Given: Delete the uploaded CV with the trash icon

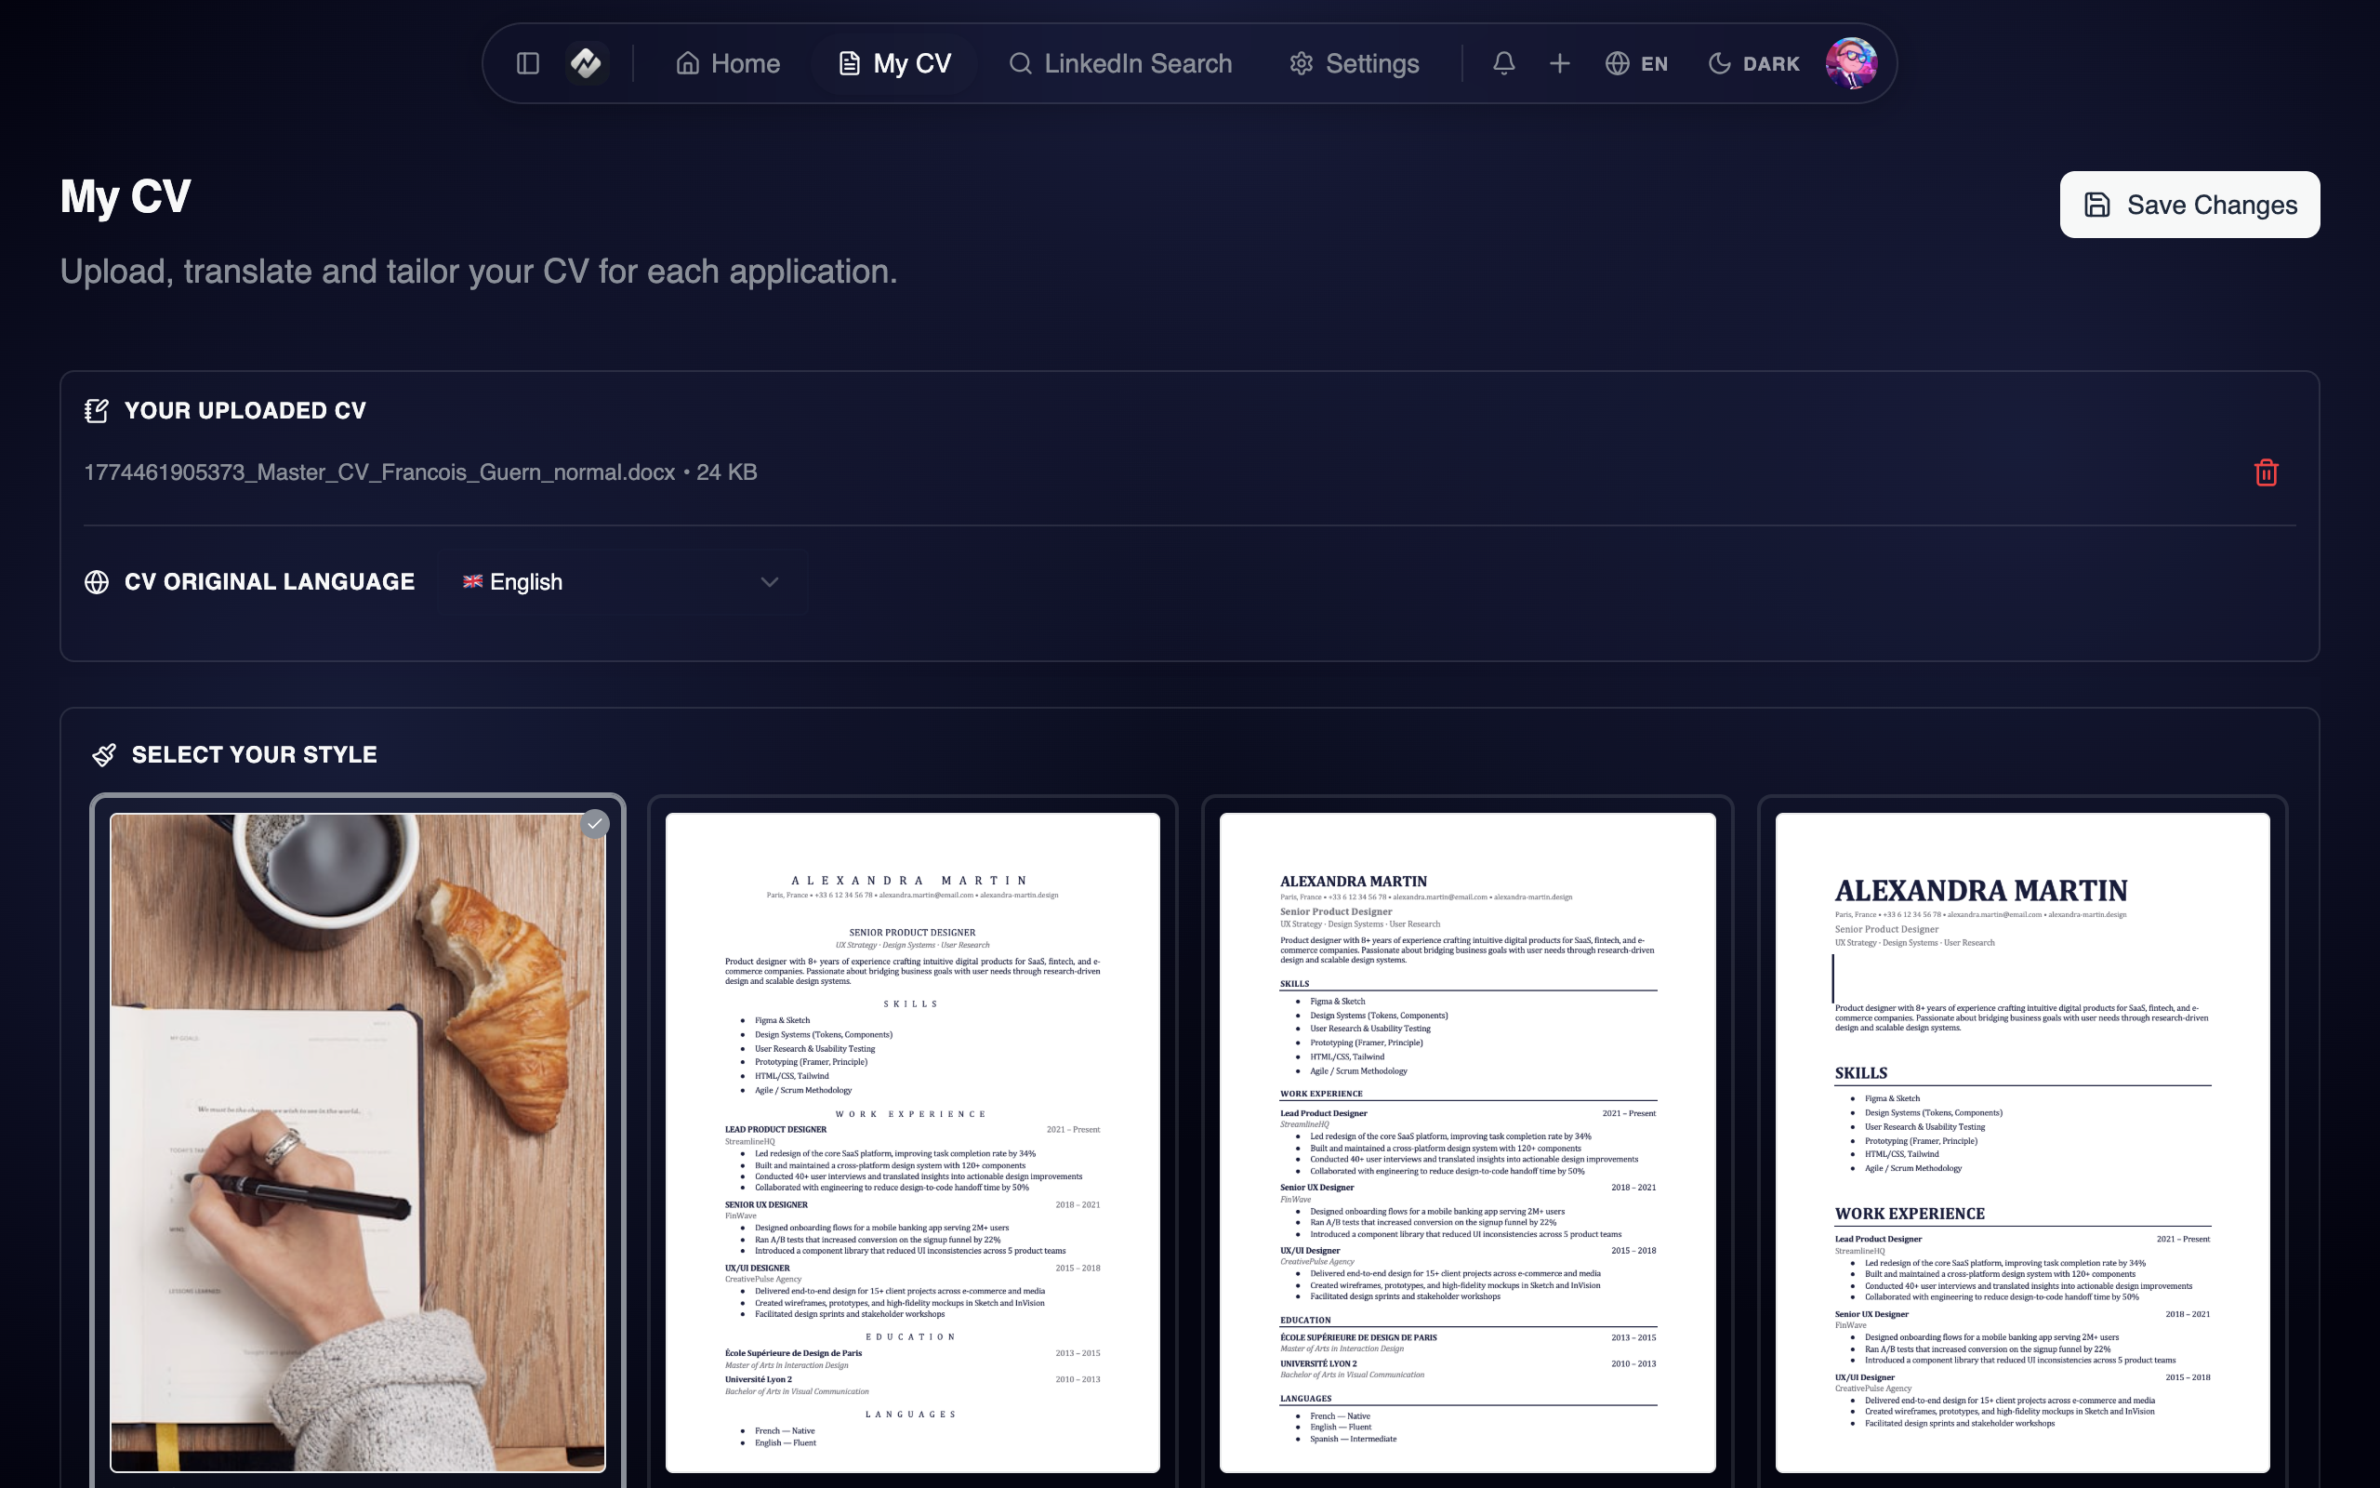Looking at the screenshot, I should 2265,472.
